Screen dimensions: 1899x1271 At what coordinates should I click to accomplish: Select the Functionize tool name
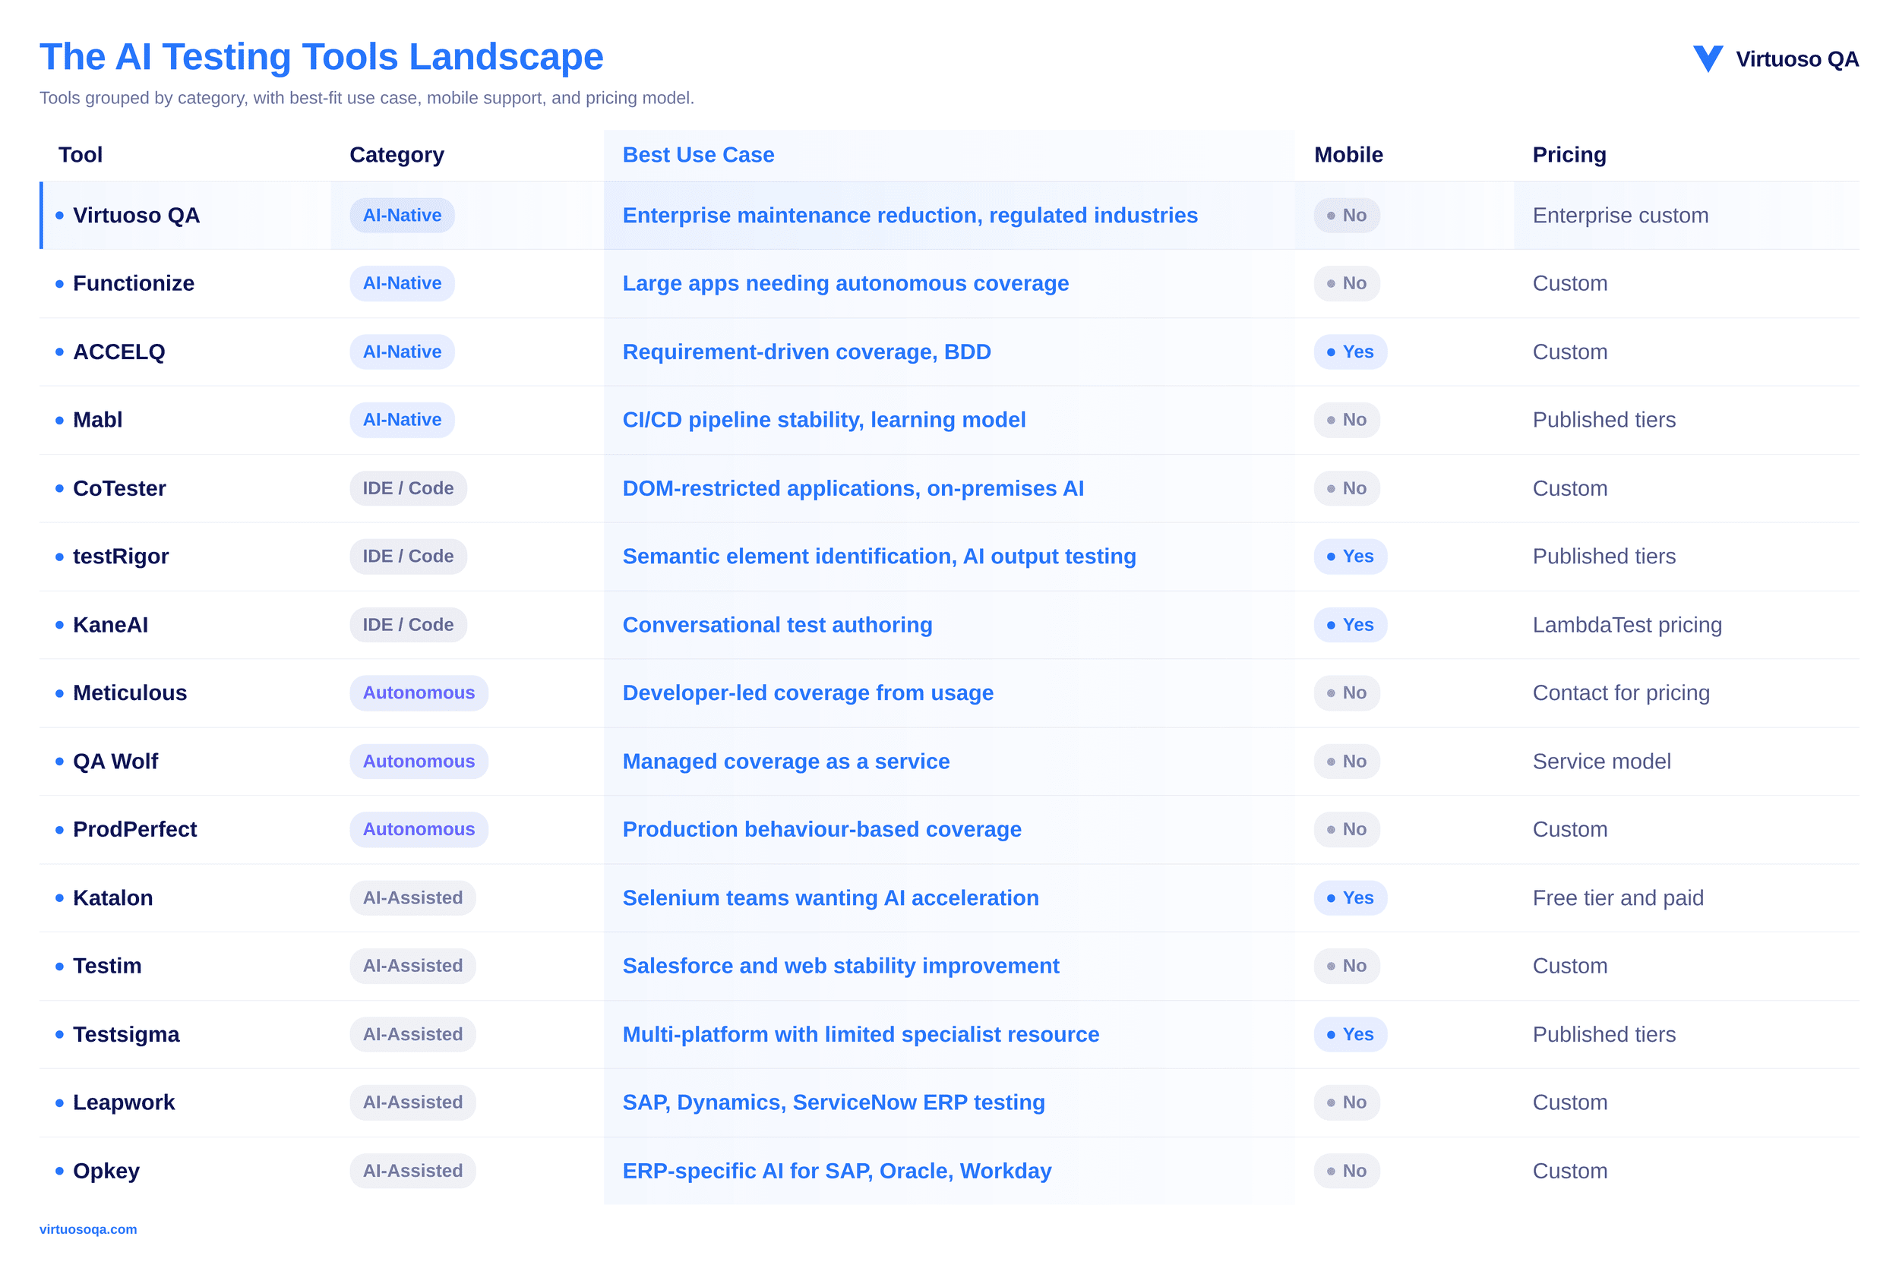coord(134,284)
